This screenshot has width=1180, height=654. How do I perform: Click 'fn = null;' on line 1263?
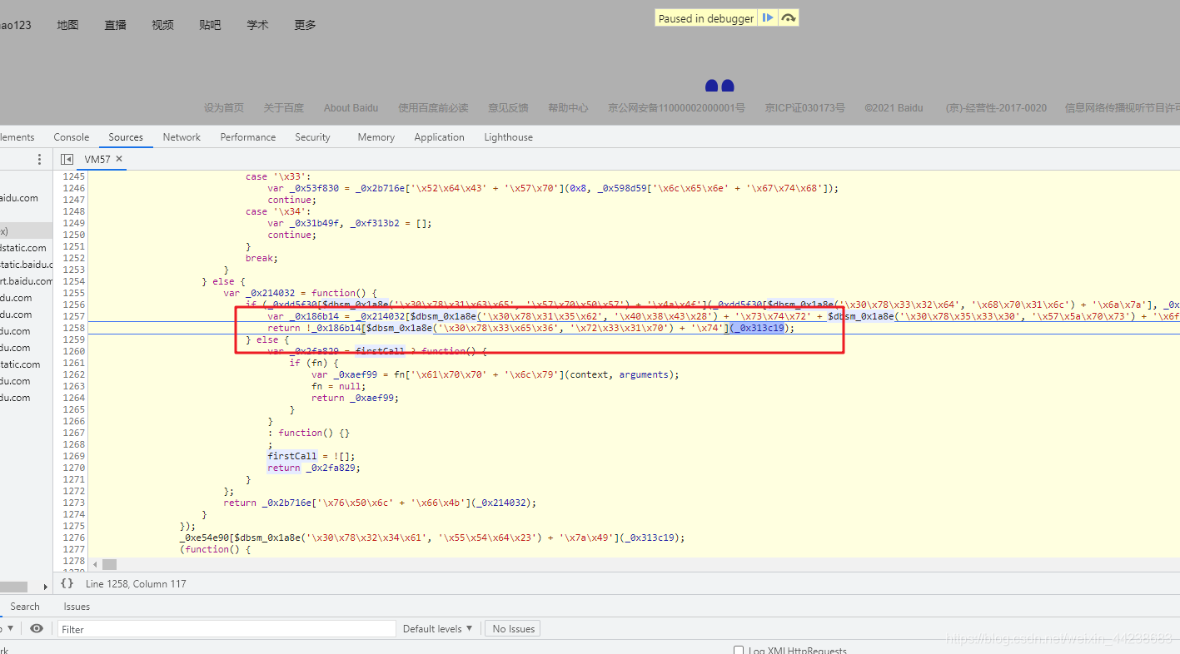pyautogui.click(x=339, y=386)
